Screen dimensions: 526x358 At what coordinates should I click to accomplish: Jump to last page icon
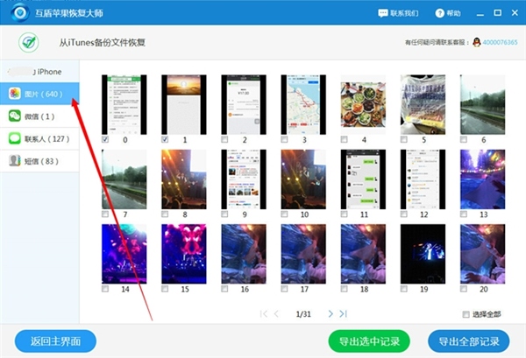coord(343,313)
